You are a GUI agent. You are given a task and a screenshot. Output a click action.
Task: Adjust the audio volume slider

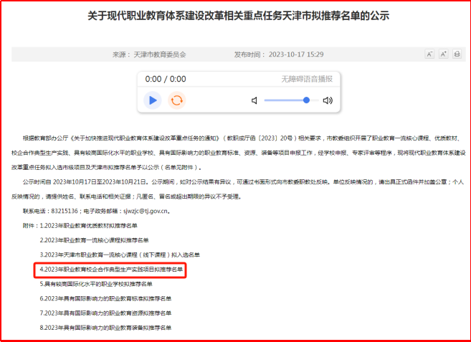(289, 100)
